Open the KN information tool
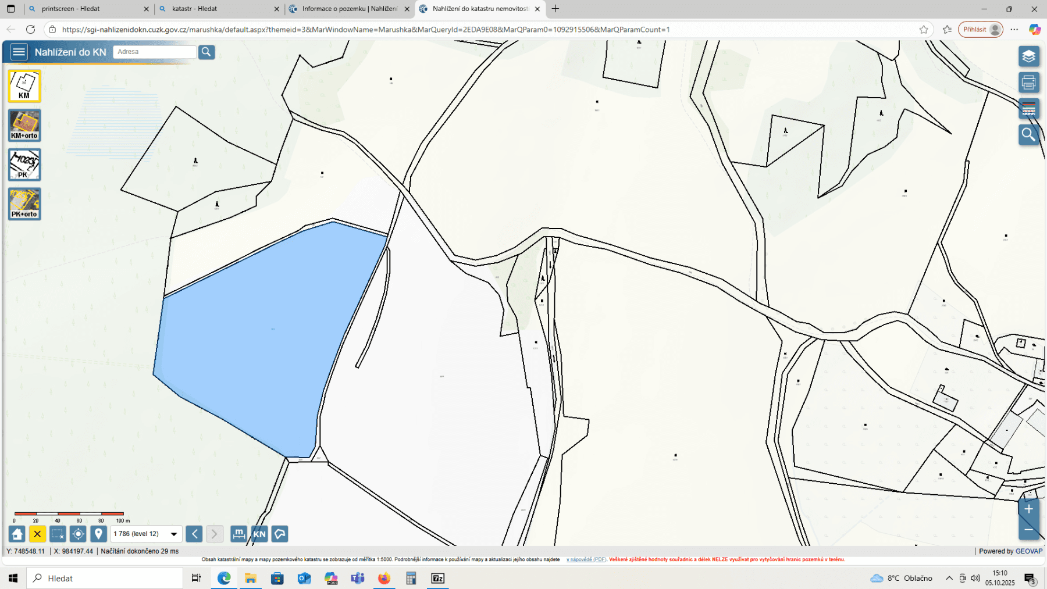This screenshot has height=589, width=1047. click(259, 533)
